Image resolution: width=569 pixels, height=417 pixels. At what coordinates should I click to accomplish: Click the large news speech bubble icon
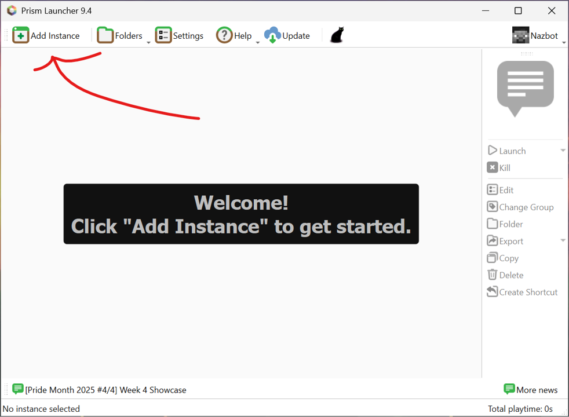click(x=525, y=87)
